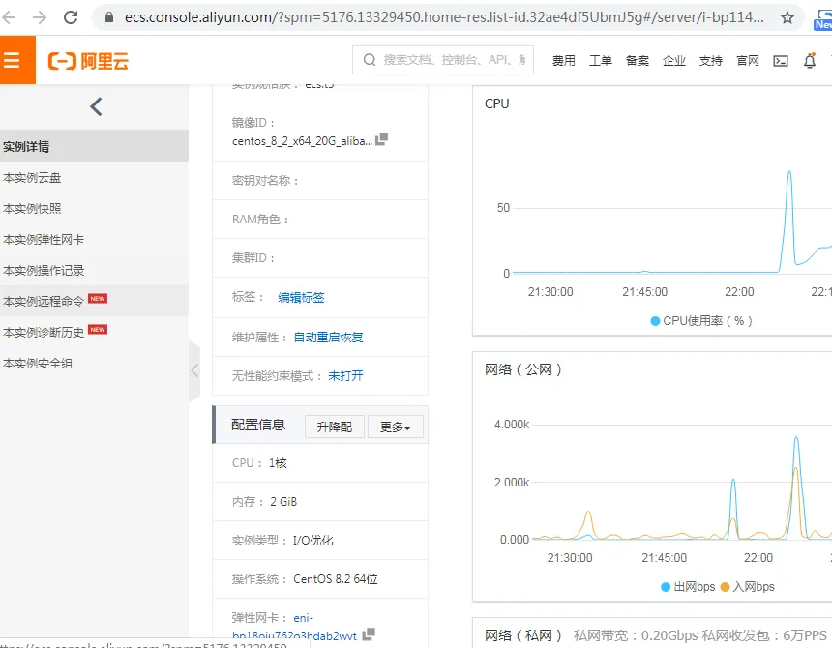
Task: Click the centos_8_2_x64_20G_aliba image ID text
Action: click(x=302, y=141)
